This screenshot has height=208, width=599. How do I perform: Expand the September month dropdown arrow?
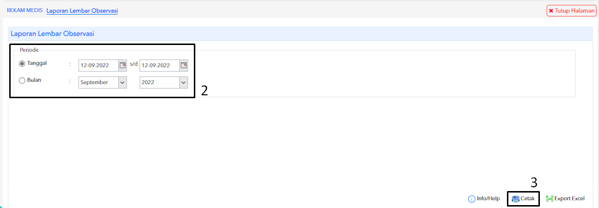pos(123,83)
